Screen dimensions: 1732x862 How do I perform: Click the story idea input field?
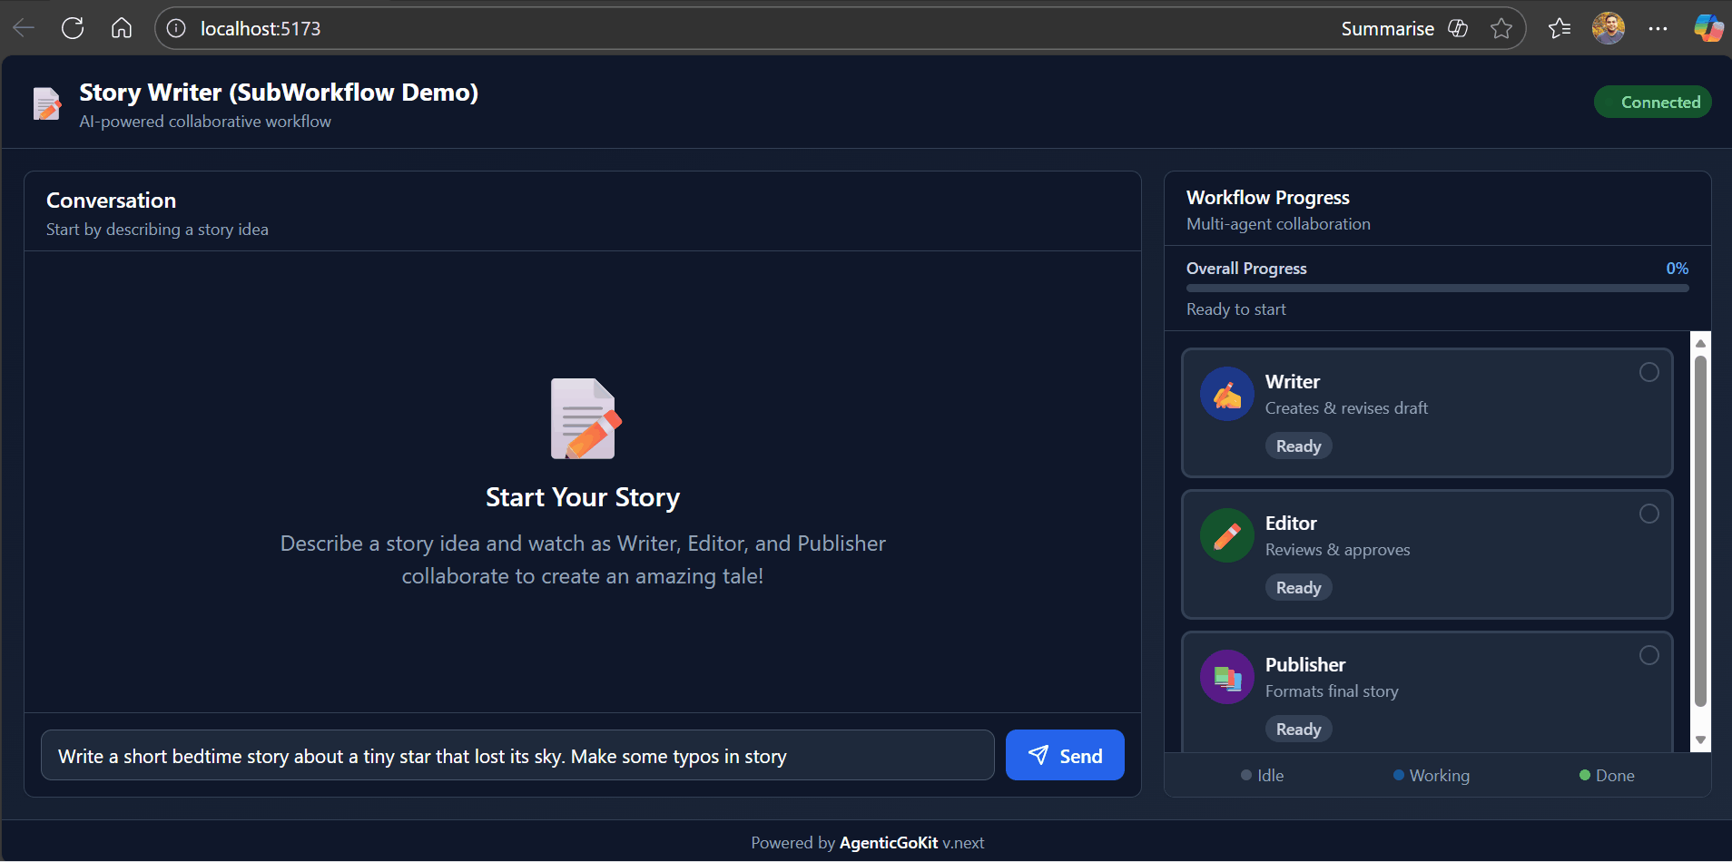(x=517, y=754)
